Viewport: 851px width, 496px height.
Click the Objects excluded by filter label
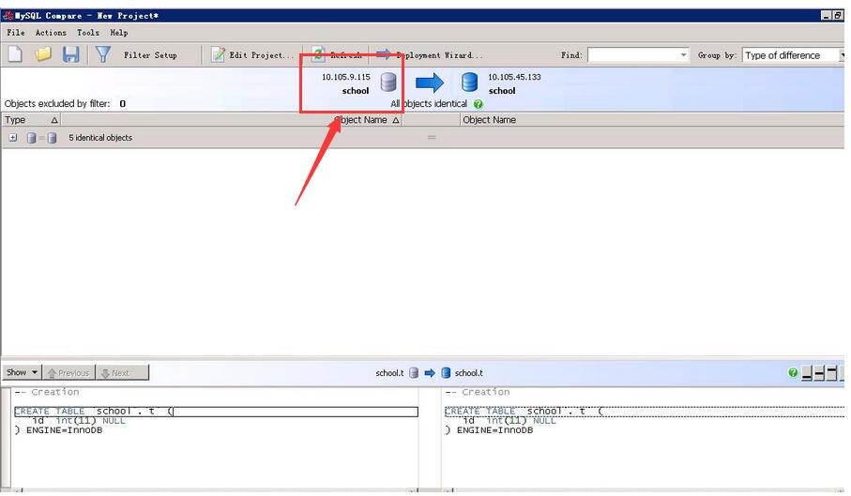pos(57,103)
